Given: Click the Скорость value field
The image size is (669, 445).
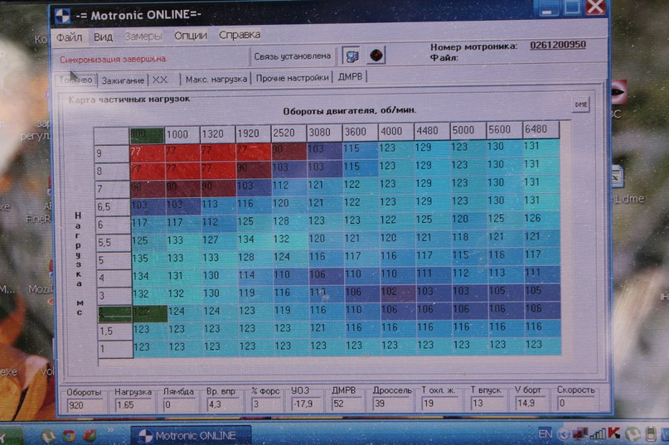Looking at the screenshot, I should pos(575,403).
